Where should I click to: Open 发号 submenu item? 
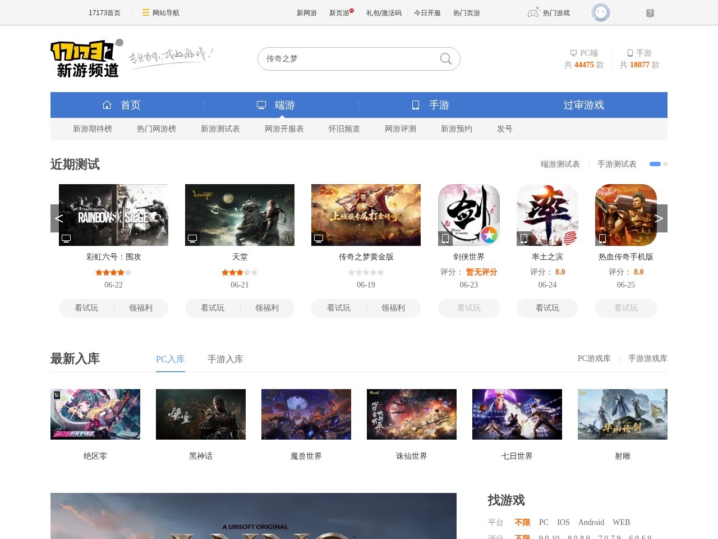coord(505,129)
